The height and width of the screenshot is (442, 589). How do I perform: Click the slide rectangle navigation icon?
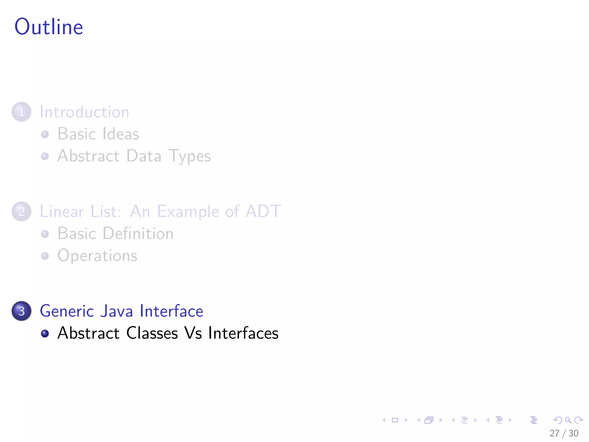395,420
